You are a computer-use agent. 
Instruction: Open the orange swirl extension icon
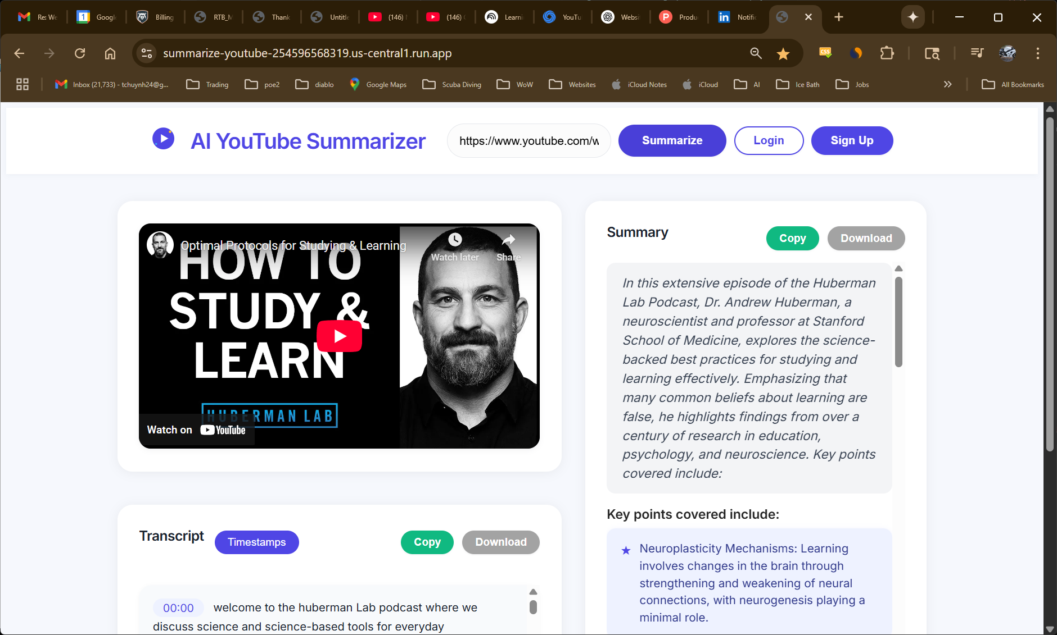coord(856,53)
